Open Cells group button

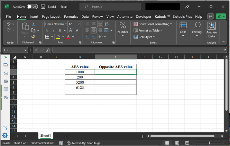pos(183,29)
